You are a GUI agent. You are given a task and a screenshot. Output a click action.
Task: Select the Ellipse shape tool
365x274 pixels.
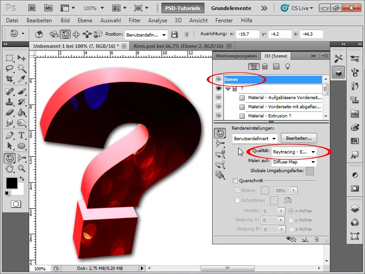point(21,146)
